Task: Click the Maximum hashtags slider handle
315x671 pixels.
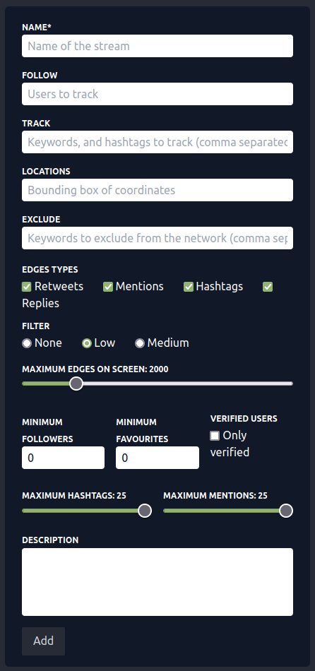Action: pyautogui.click(x=145, y=511)
